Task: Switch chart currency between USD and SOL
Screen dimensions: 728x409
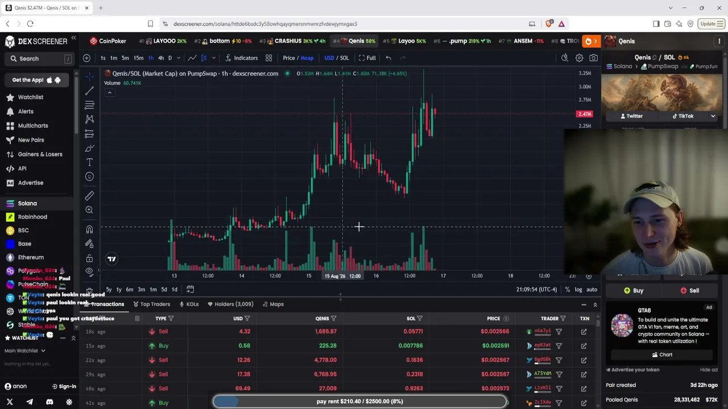Action: click(x=337, y=58)
